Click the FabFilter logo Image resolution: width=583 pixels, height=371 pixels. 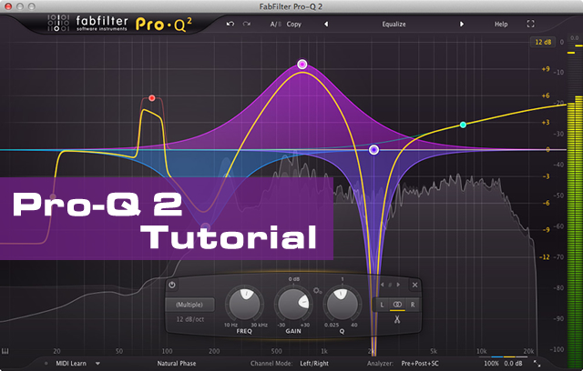[88, 23]
